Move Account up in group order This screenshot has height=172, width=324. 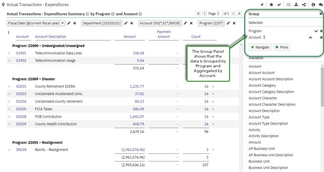(310, 37)
